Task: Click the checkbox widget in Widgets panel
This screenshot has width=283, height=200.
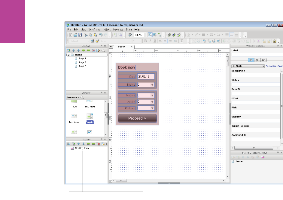Action: click(90, 132)
